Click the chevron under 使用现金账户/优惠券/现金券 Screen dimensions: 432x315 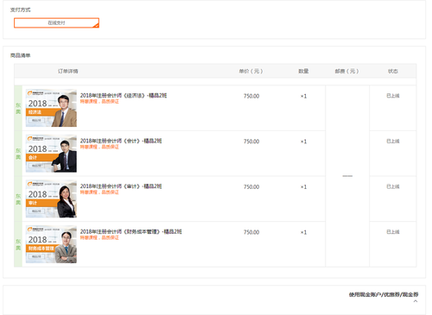[x=416, y=301]
